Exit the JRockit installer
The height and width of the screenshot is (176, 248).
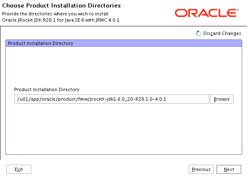[x=19, y=169]
